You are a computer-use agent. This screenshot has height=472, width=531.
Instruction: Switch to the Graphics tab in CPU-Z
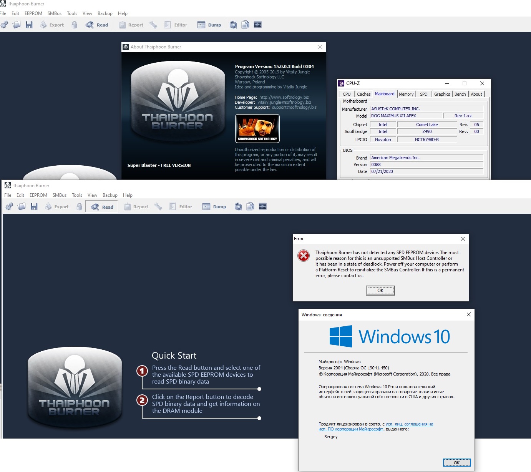[442, 94]
